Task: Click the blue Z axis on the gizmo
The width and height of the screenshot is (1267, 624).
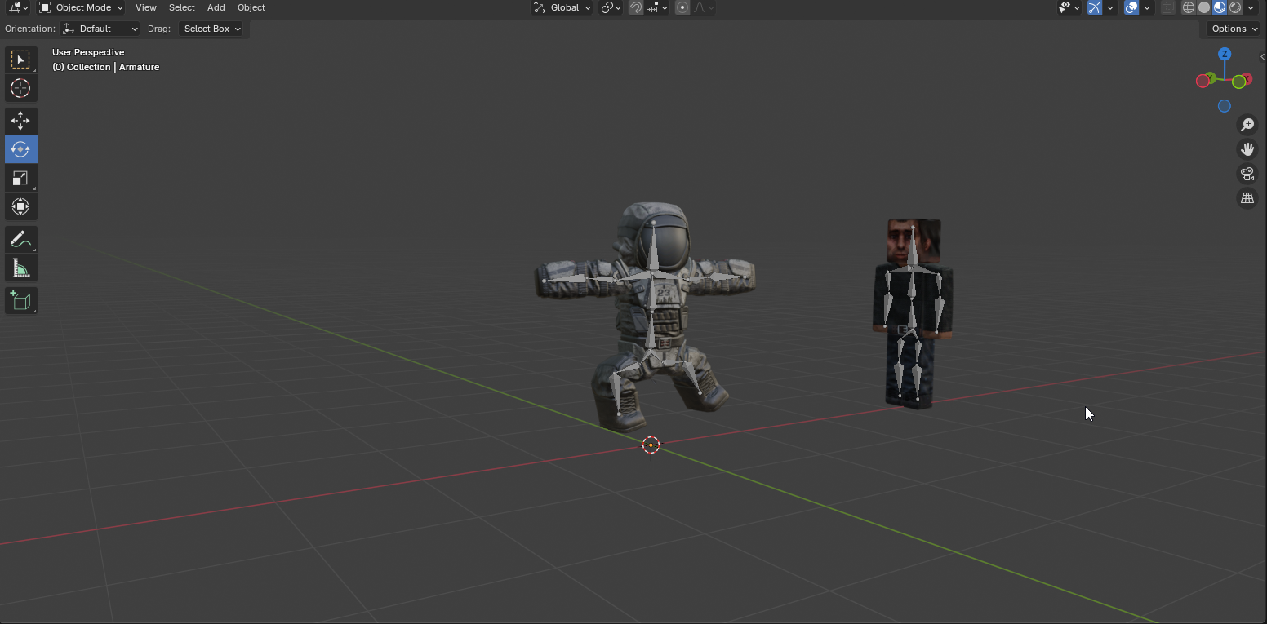Action: (1225, 54)
